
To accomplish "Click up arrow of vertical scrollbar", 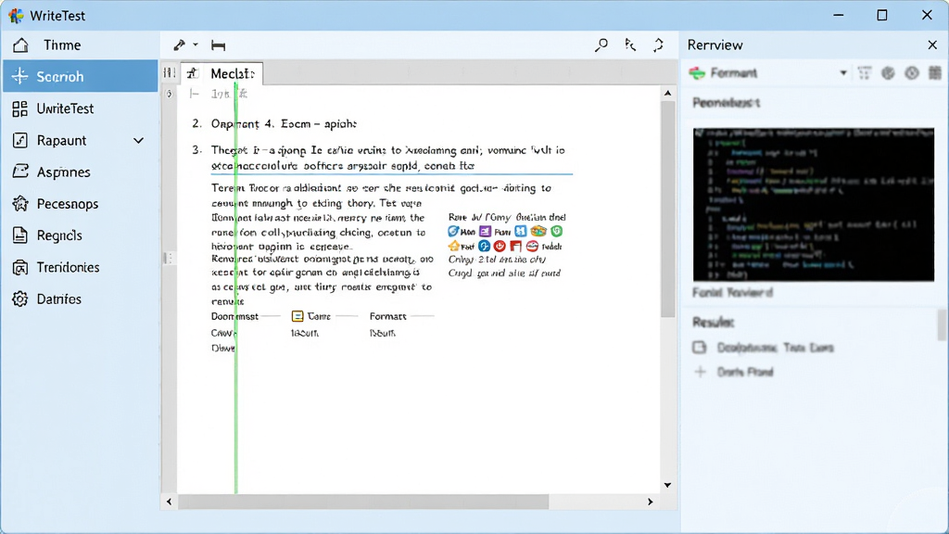I will point(667,94).
